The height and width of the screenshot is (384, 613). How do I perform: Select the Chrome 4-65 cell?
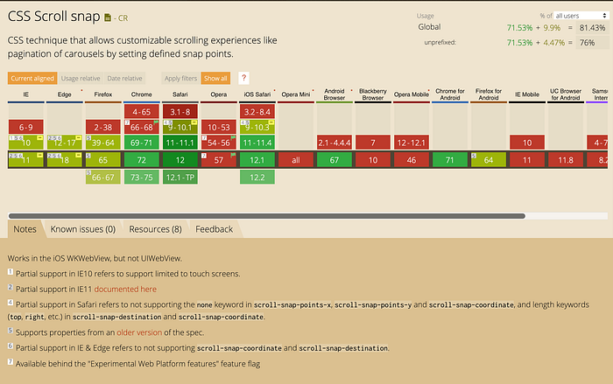(142, 112)
